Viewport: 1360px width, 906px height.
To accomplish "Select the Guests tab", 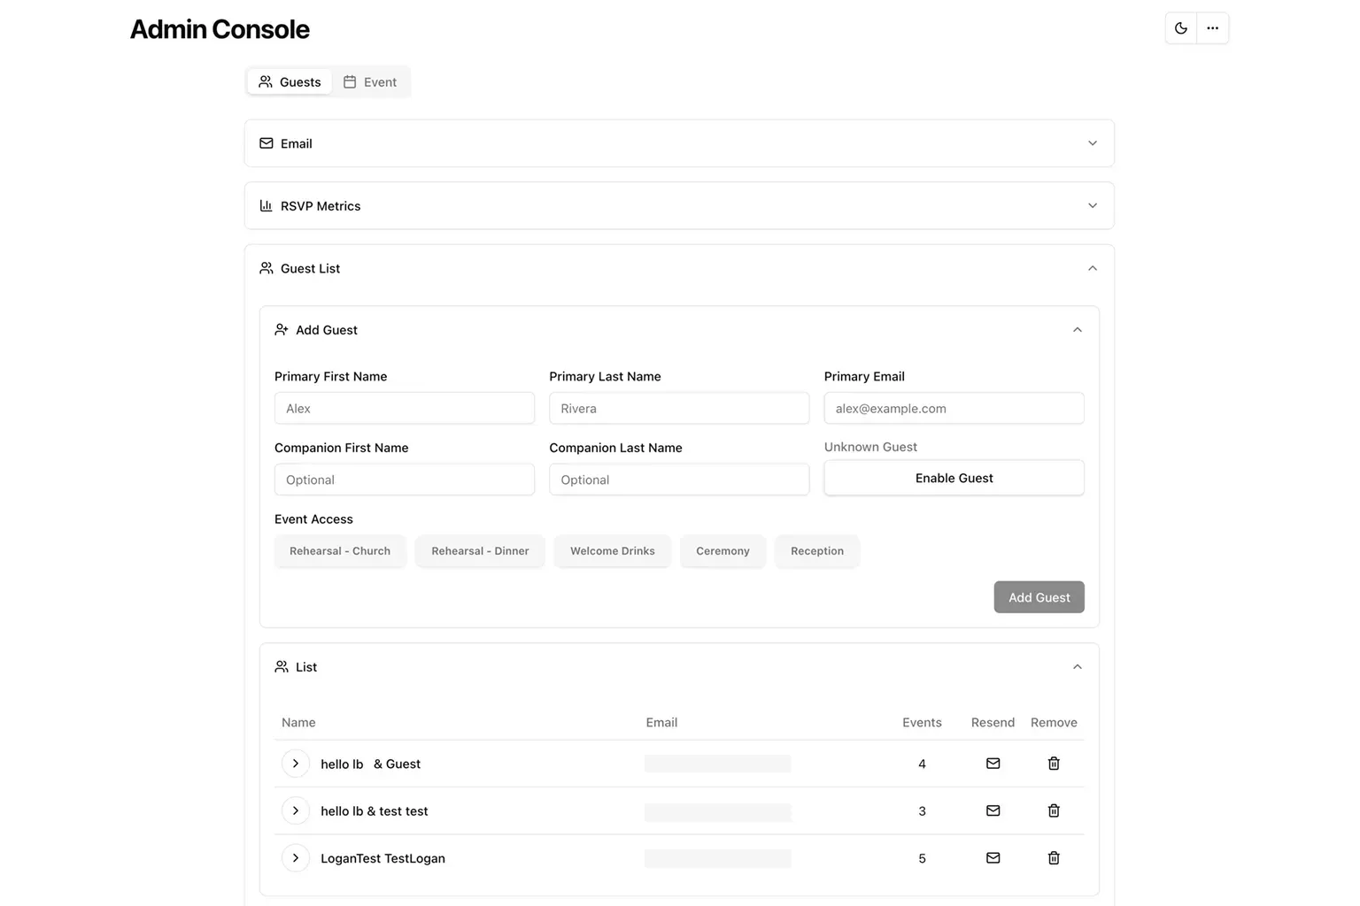I will pos(290,81).
